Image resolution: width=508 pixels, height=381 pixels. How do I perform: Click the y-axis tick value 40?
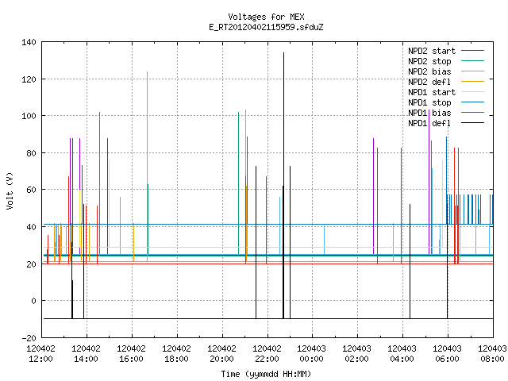coord(31,227)
